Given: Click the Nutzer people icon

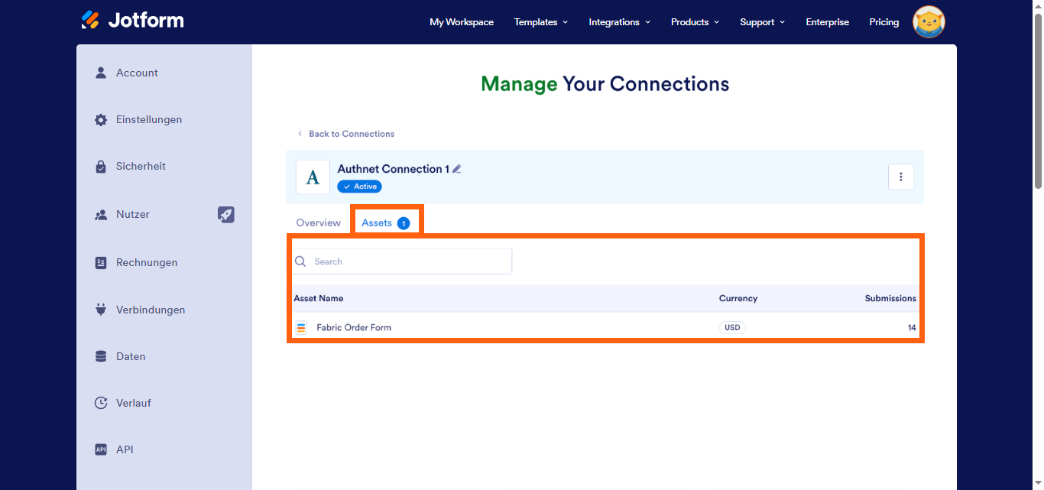Looking at the screenshot, I should (x=101, y=215).
